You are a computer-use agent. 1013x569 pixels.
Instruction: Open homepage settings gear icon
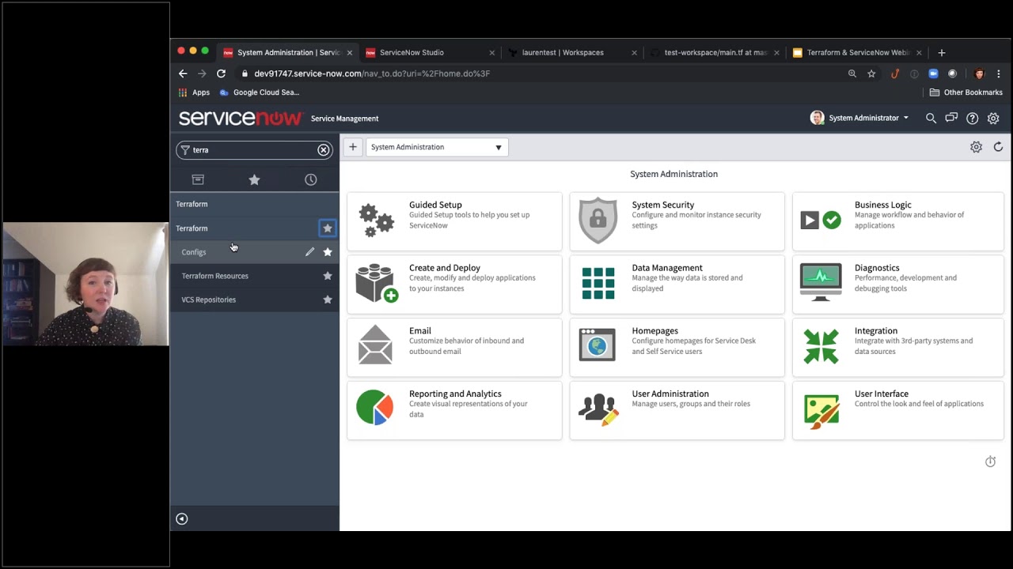tap(976, 147)
